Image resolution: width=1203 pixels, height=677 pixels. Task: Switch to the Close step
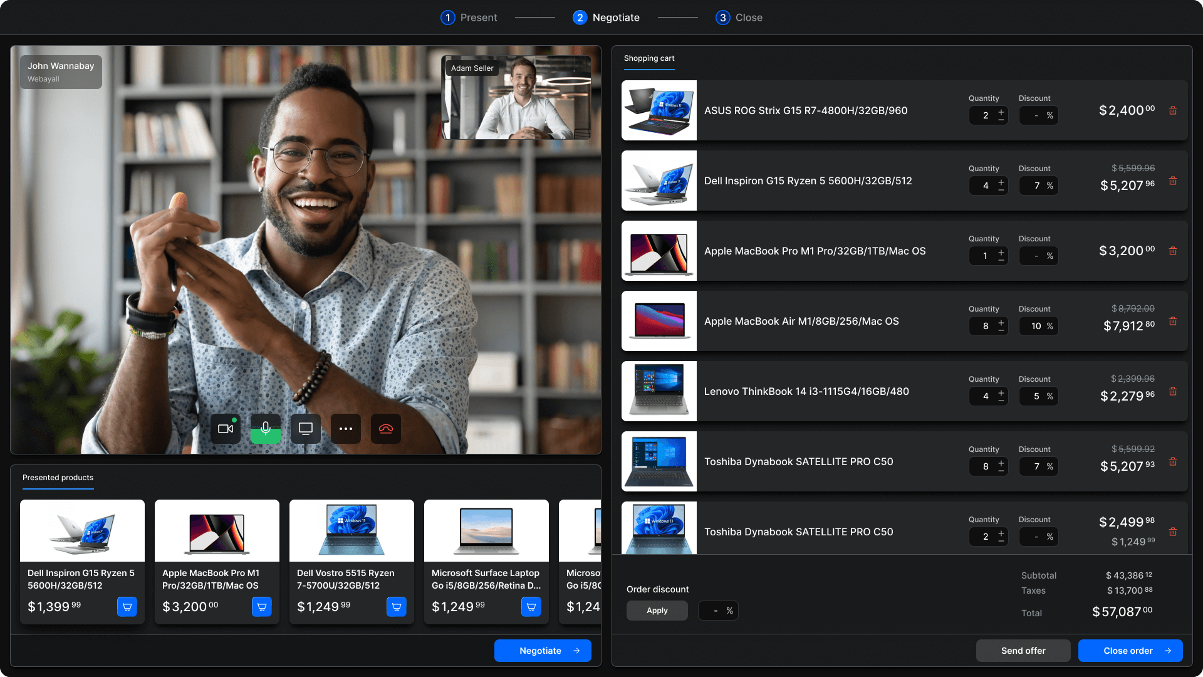click(739, 18)
